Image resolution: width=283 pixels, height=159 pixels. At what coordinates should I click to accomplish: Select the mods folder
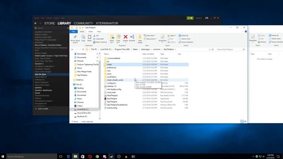coord(146,64)
